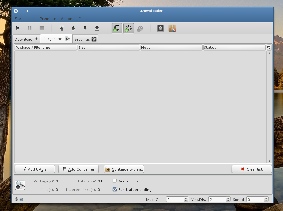Move selected item up one position
This screenshot has width=283, height=211.
73,28
